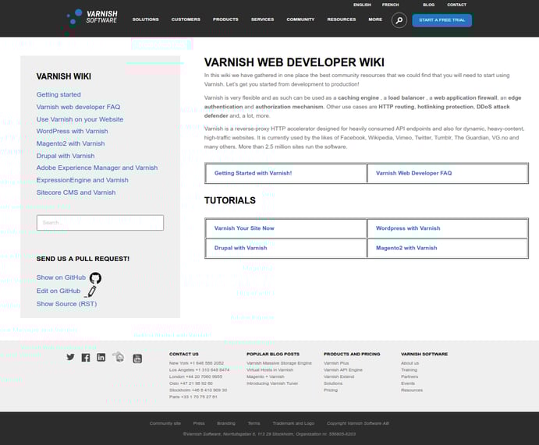Screen dimensions: 539x445
Task: Open the Twitter icon in footer
Action: pos(70,357)
